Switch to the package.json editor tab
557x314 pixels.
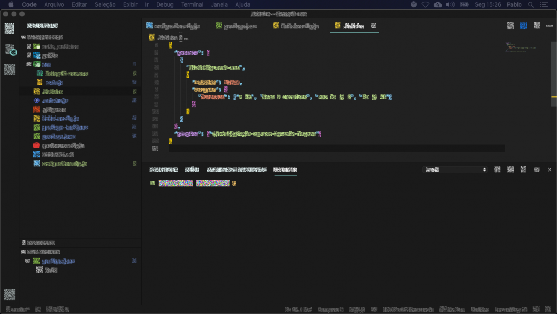point(236,26)
